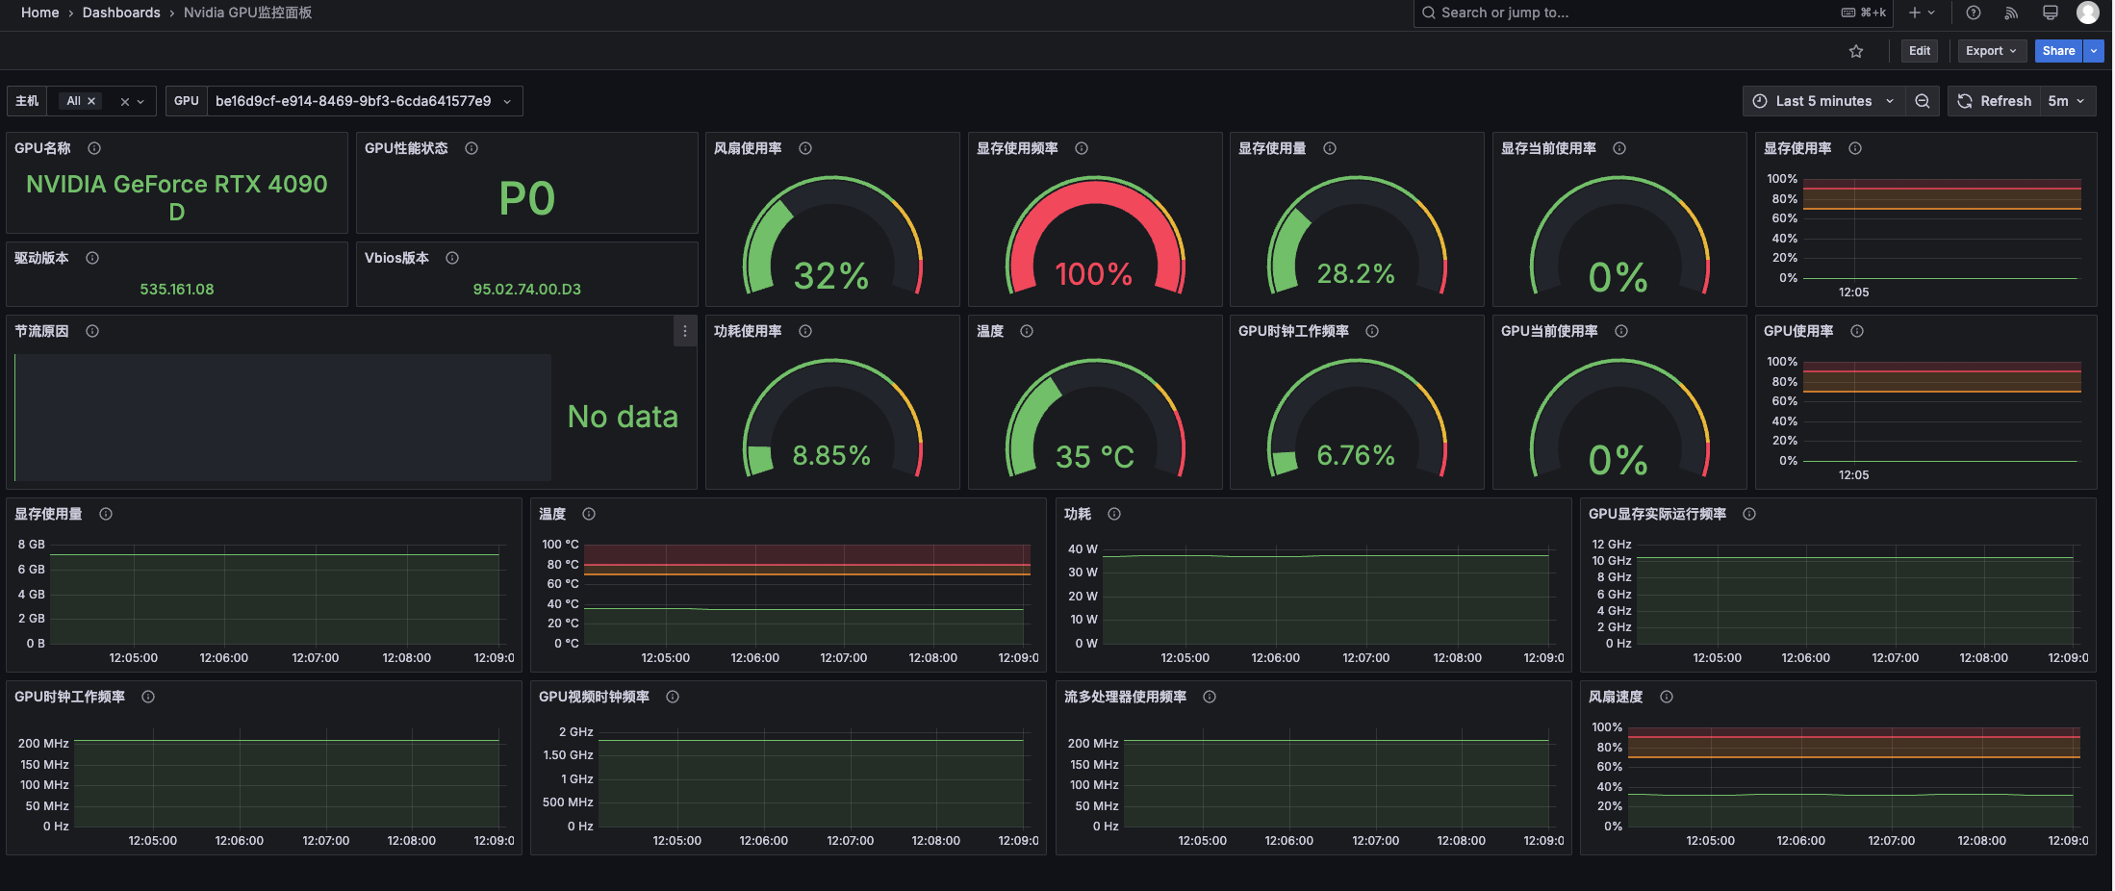Open the Export dropdown menu
This screenshot has height=891, width=2115.
click(1992, 50)
